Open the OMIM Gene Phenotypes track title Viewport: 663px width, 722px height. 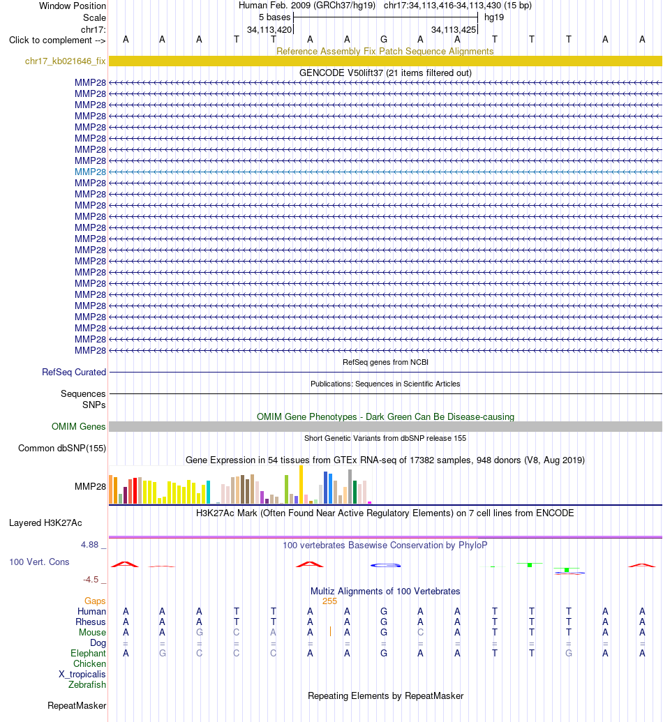pyautogui.click(x=385, y=416)
